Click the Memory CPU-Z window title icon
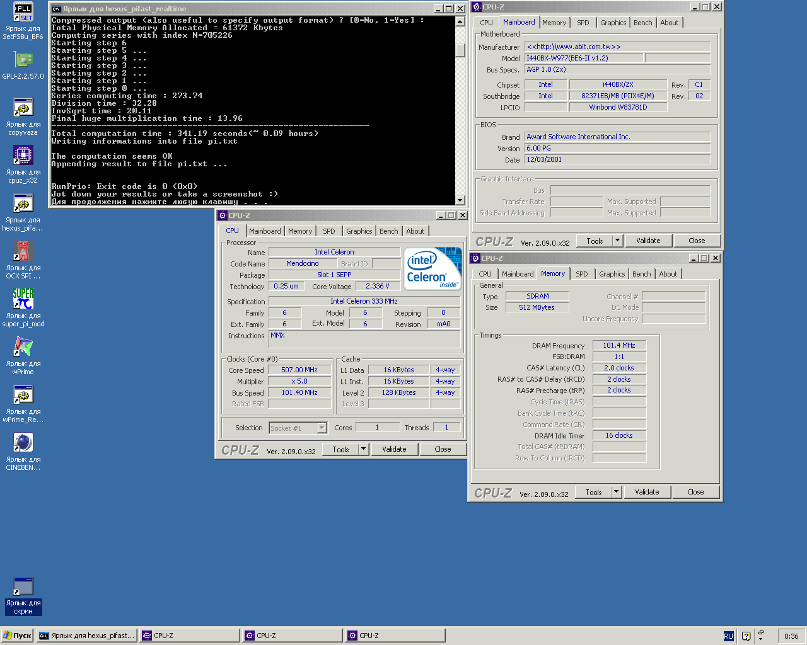The height and width of the screenshot is (645, 807). [x=476, y=258]
